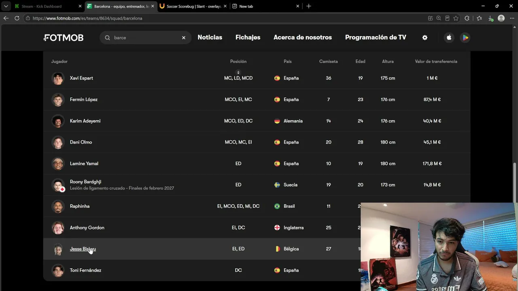Open the browser extensions menu
Image resolution: width=518 pixels, height=291 pixels.
[467, 18]
